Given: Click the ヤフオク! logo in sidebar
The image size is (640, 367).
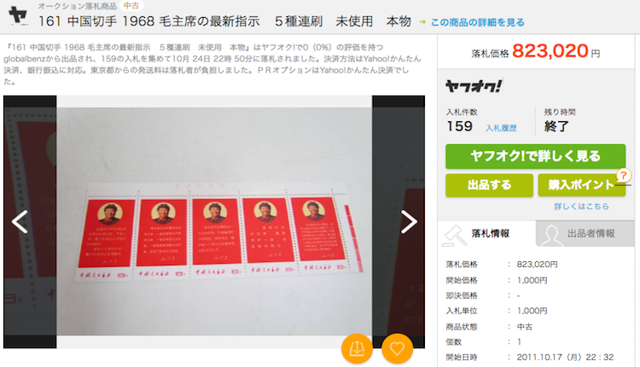Looking at the screenshot, I should tap(474, 85).
